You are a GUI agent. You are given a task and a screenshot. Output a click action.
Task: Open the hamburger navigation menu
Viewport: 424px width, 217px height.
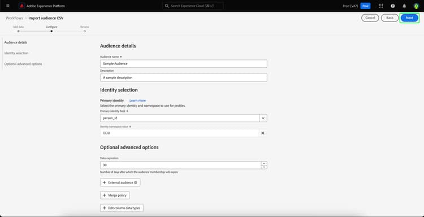tap(7, 6)
